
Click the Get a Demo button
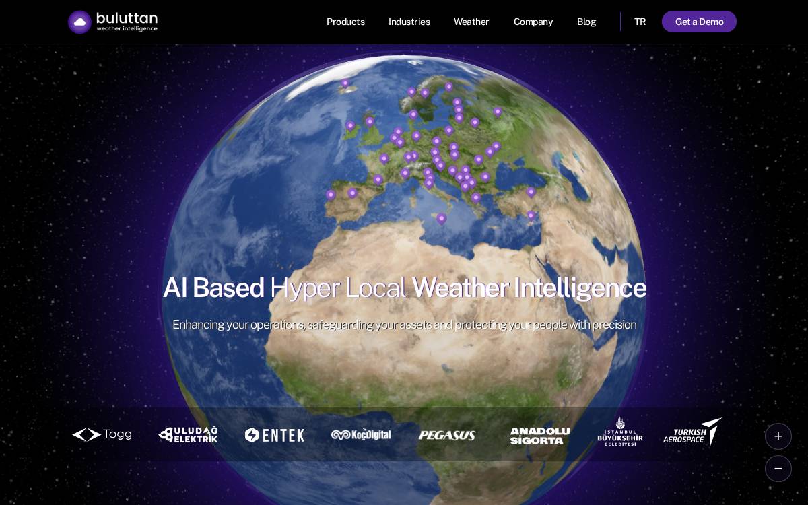point(699,22)
